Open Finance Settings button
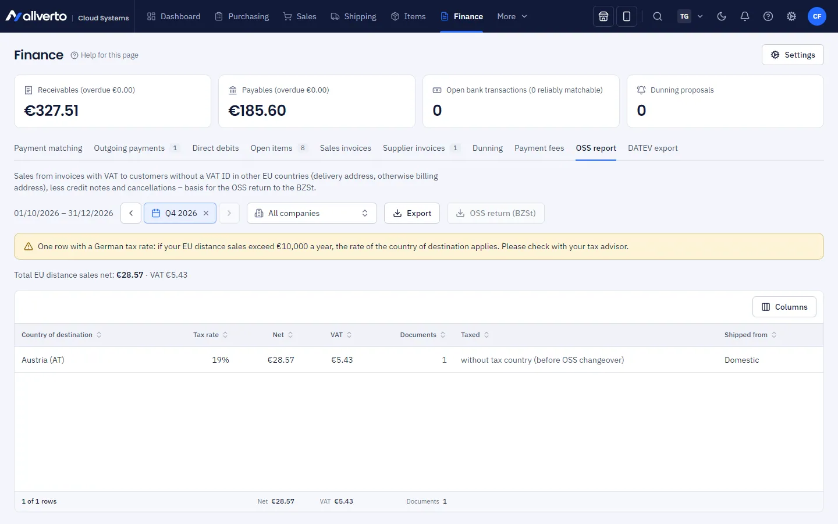 [x=793, y=55]
